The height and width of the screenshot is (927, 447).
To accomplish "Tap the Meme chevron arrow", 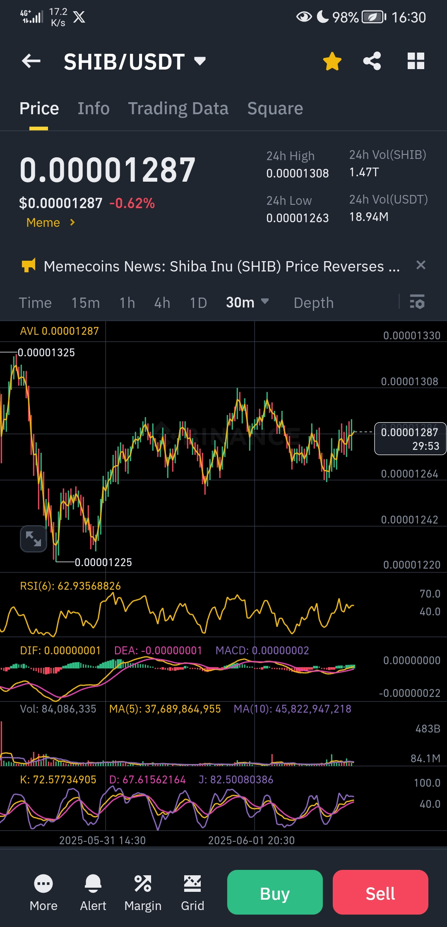I will [72, 223].
